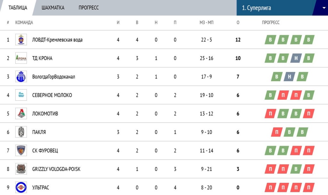The image size is (328, 195).
Task: Open the ВологдаГорВодоканал team logo
Action: [21, 77]
